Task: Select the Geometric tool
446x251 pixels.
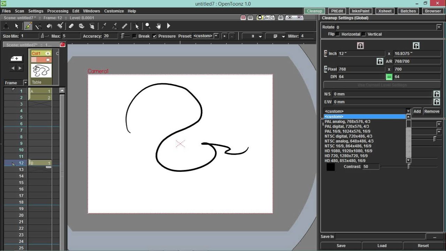Action: click(x=38, y=26)
